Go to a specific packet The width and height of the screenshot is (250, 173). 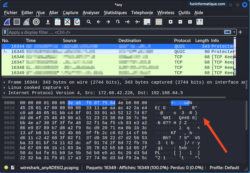118,22
